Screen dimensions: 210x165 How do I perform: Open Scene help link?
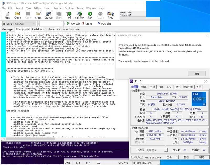87,24
